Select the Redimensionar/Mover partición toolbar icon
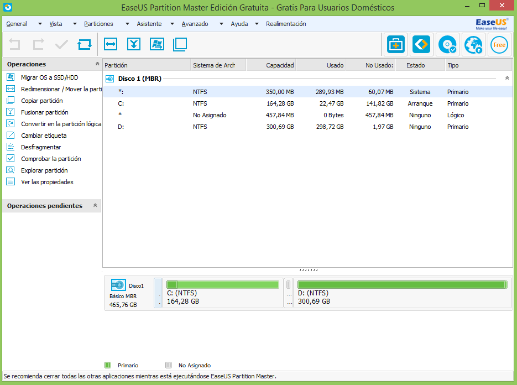 [111, 44]
